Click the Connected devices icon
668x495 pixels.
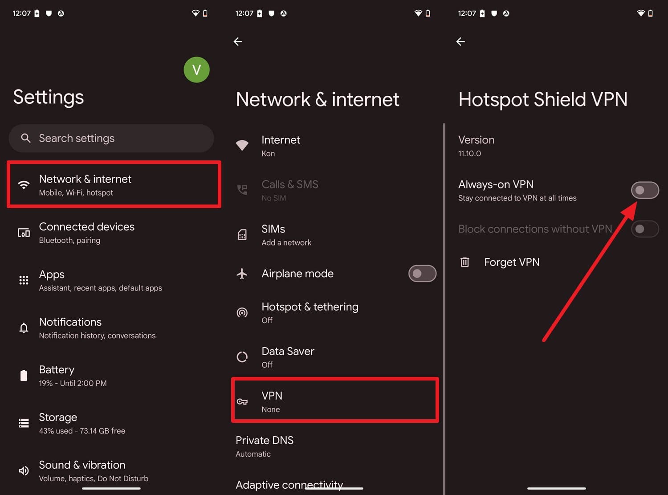pyautogui.click(x=24, y=233)
